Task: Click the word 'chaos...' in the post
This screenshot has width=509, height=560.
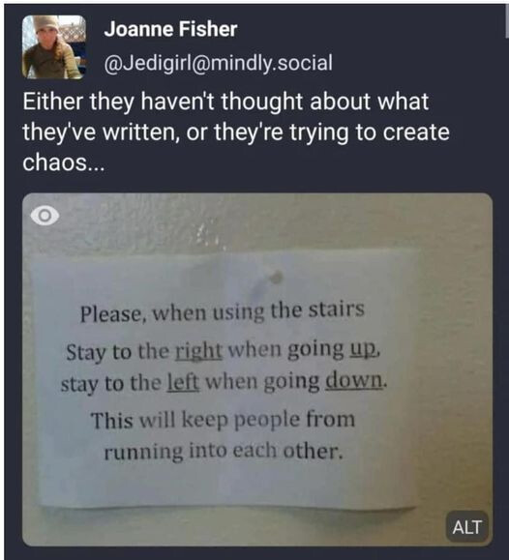Action: (64, 162)
